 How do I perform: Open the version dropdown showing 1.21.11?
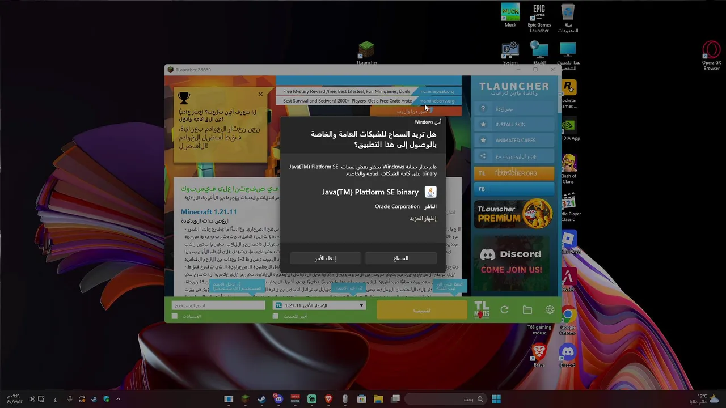click(x=319, y=305)
